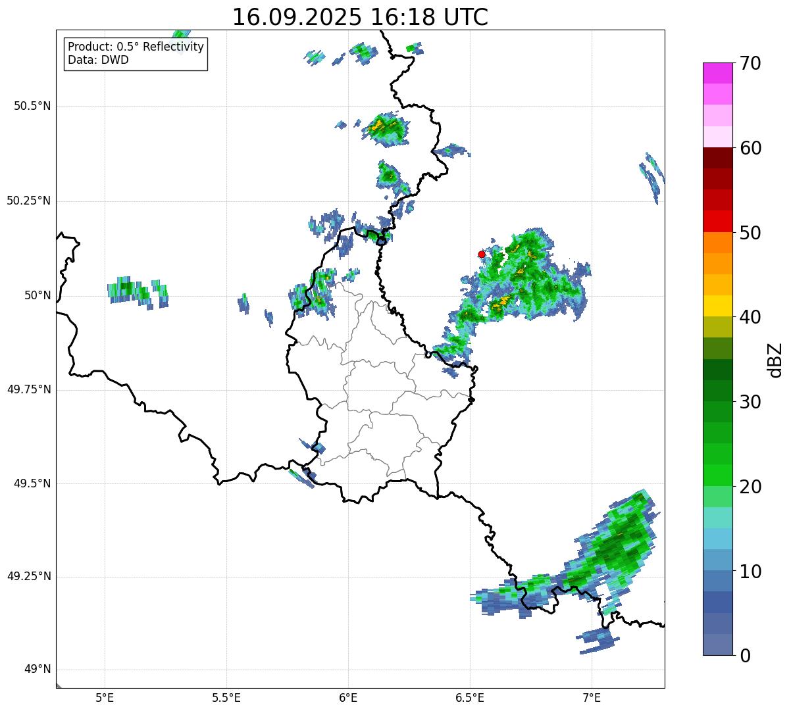Click the 49°N latitude tick label
Image resolution: width=791 pixels, height=711 pixels.
pyautogui.click(x=37, y=670)
